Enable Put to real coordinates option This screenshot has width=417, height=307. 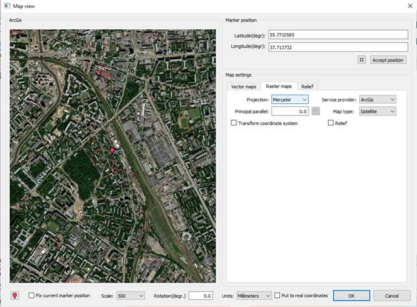[x=277, y=295]
